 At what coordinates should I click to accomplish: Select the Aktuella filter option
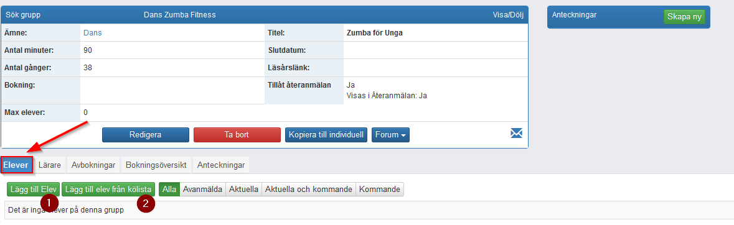(244, 190)
